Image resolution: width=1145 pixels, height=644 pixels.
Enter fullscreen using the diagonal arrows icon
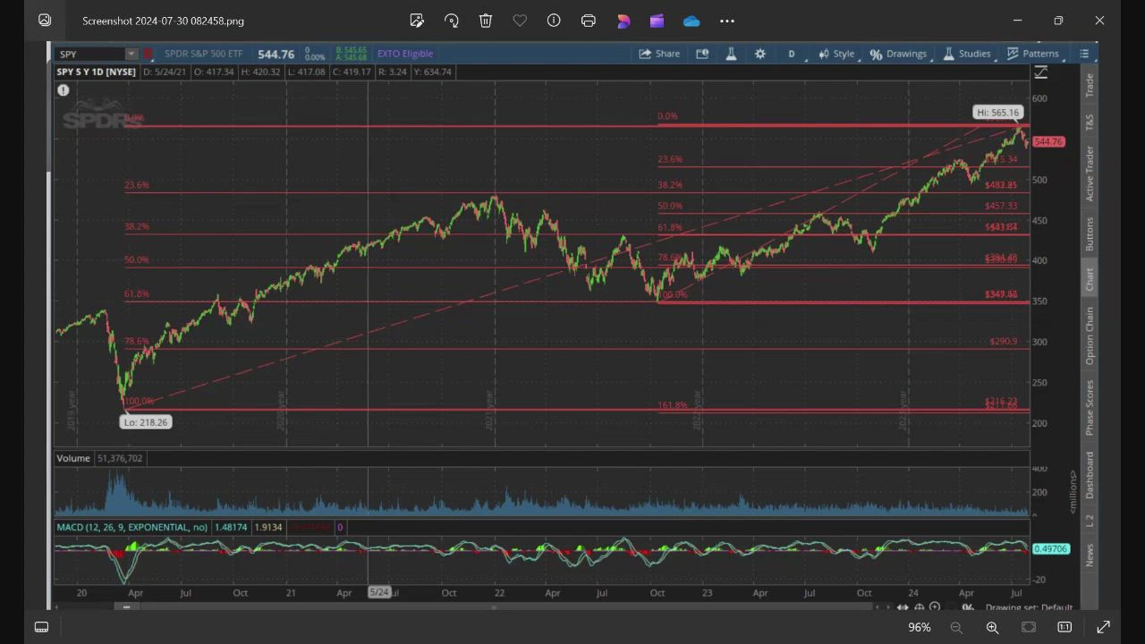point(1103,628)
